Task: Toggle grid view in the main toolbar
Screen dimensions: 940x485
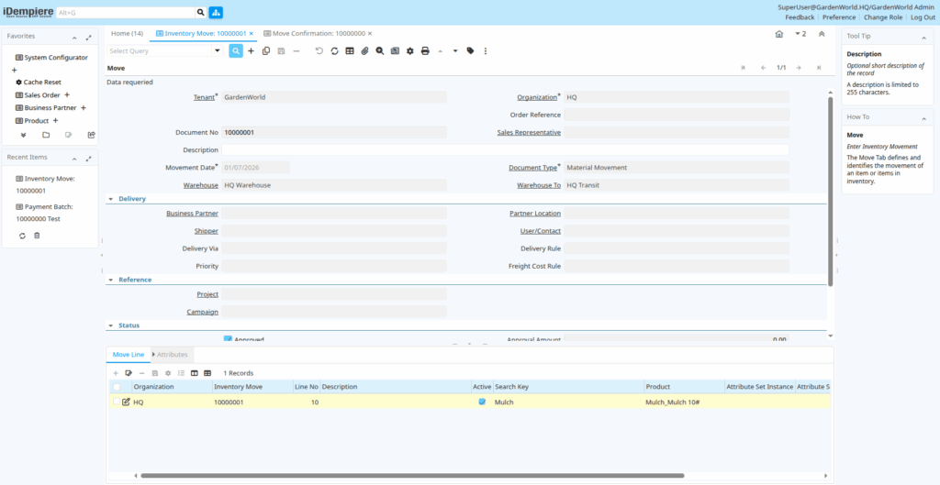Action: (x=350, y=51)
